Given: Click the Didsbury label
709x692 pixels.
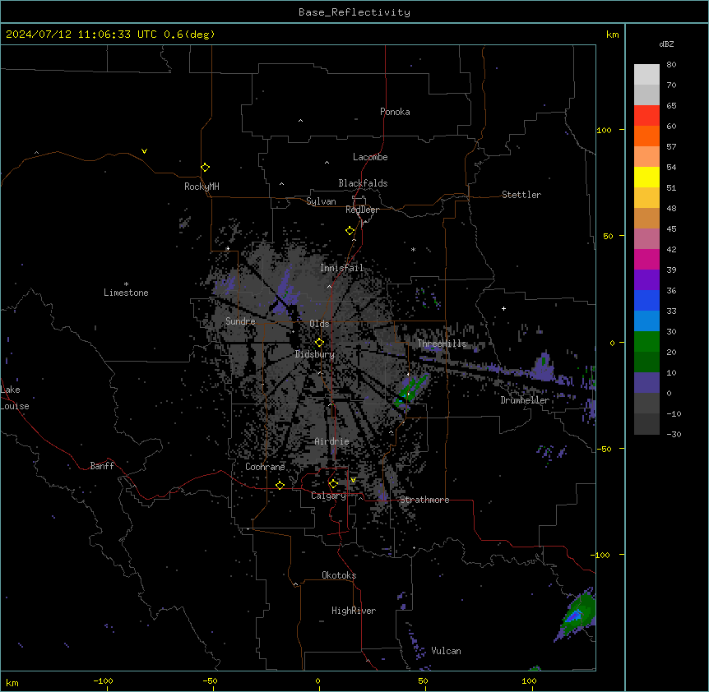Looking at the screenshot, I should coord(315,354).
